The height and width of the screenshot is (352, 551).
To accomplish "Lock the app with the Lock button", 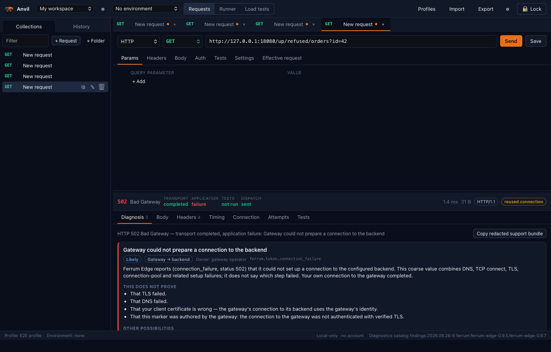I will [531, 9].
